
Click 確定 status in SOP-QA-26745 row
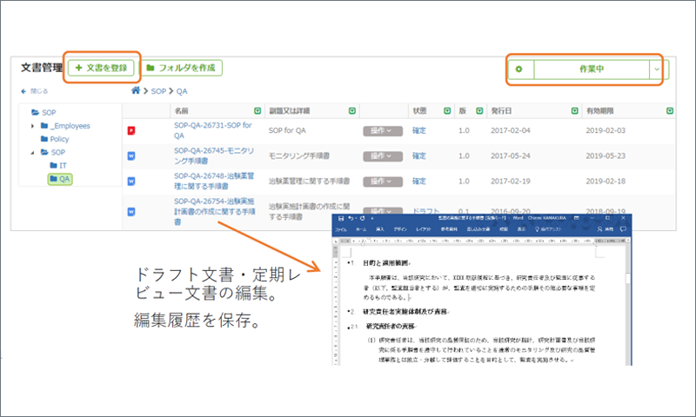coord(419,156)
